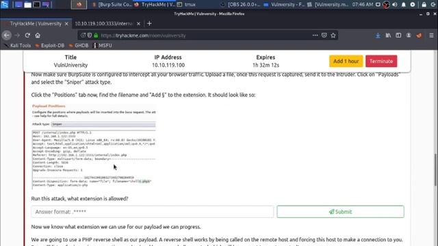Click the red and black circular tray icon
438x246 pixels.
click(x=386, y=5)
